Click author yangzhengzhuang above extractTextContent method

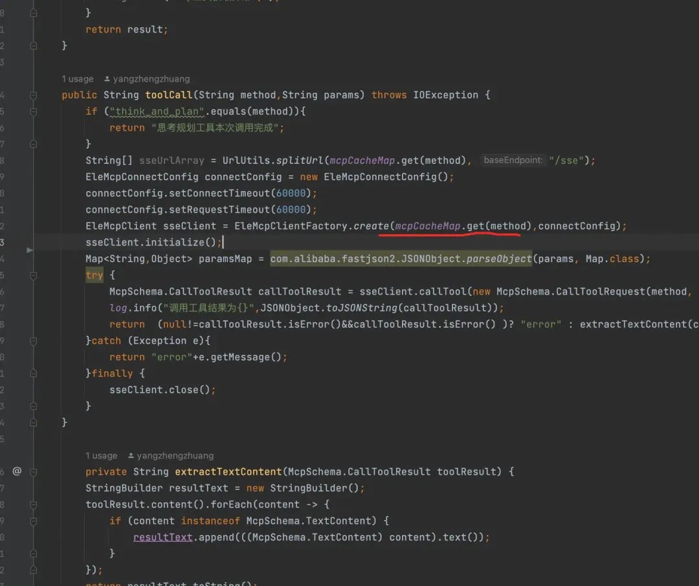pos(171,456)
